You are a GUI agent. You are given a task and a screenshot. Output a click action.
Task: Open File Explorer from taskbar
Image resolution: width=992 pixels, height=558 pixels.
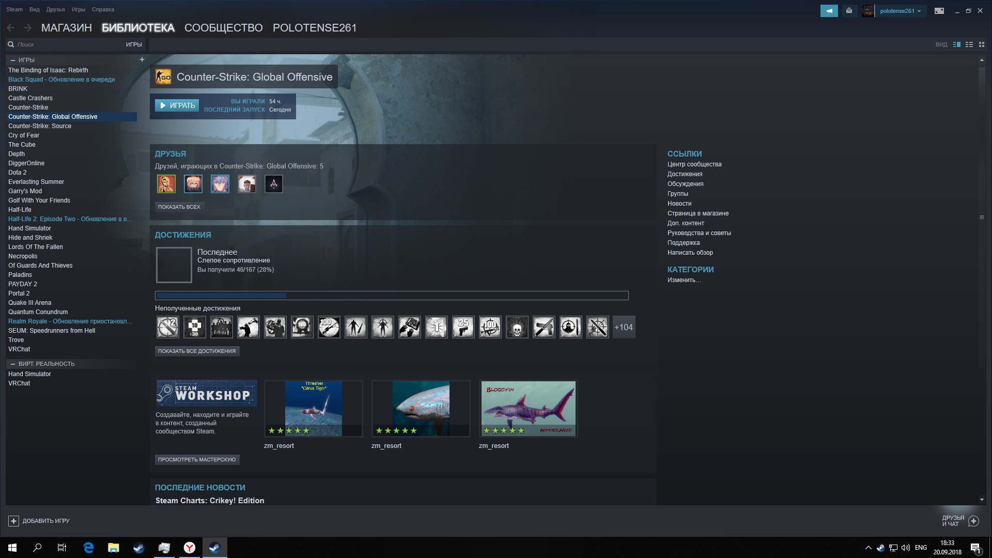click(x=114, y=548)
